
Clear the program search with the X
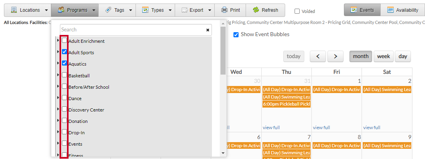[x=208, y=30]
